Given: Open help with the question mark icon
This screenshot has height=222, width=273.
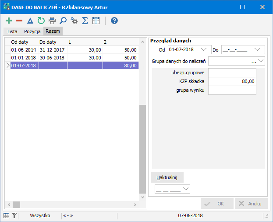Looking at the screenshot, I should [114, 21].
